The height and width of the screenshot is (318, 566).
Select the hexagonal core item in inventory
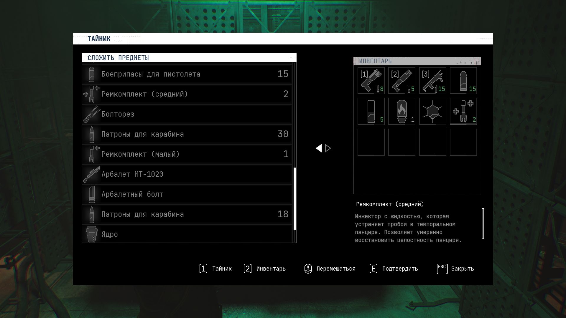coord(432,111)
